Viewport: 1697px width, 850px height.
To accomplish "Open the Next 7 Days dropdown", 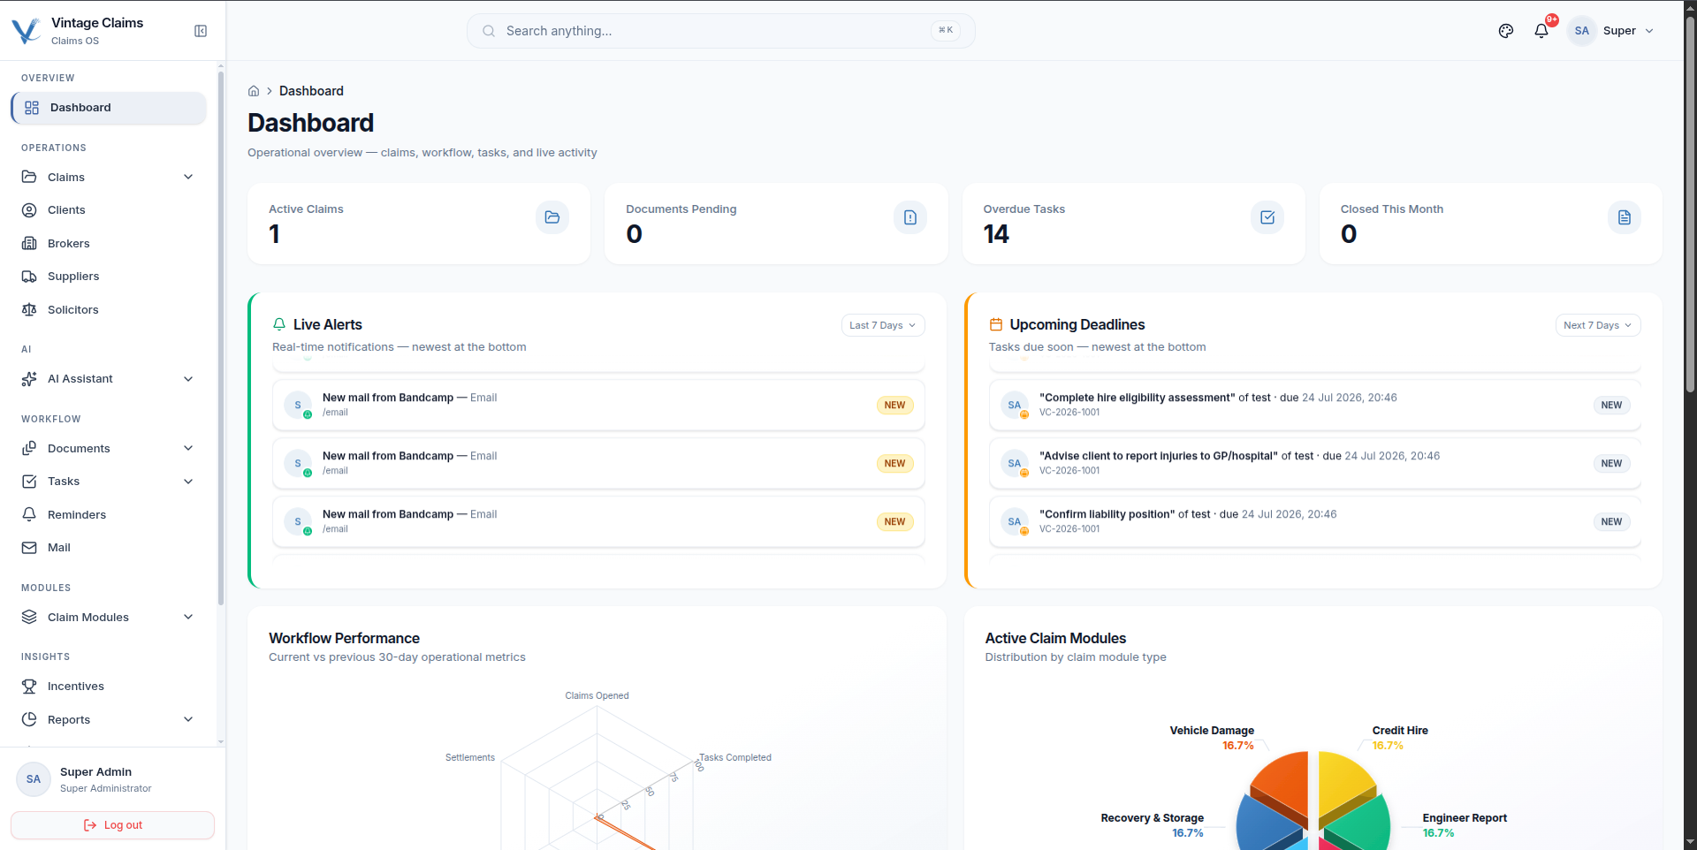I will 1598,325.
